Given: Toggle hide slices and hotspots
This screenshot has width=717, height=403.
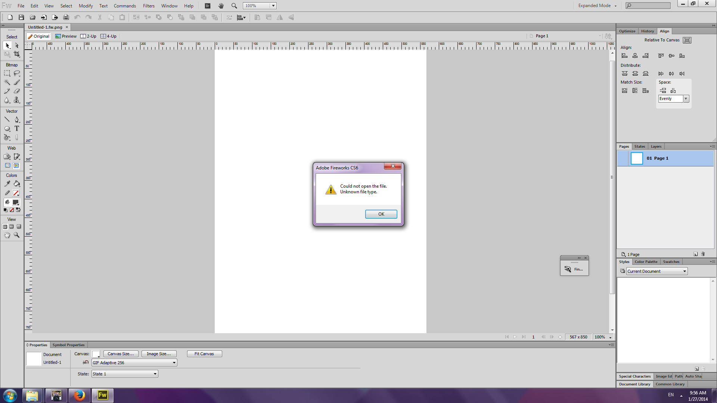Looking at the screenshot, I should (x=7, y=166).
